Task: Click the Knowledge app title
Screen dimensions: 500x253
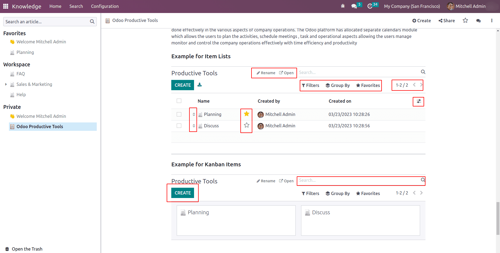Action: [27, 6]
